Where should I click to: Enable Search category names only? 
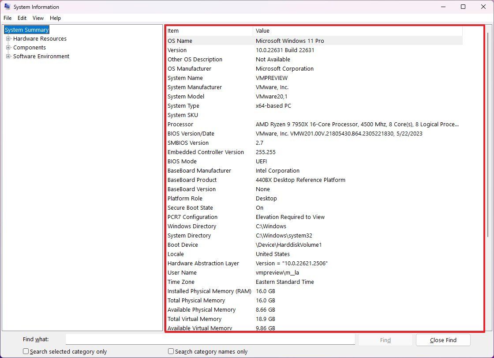click(170, 351)
